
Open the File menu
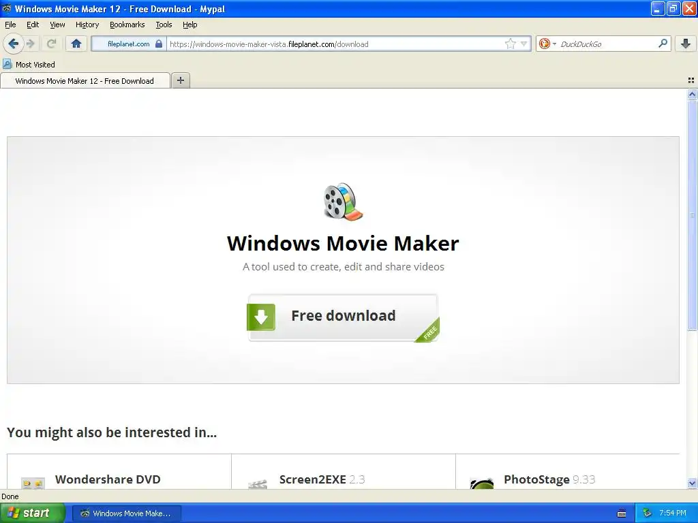pyautogui.click(x=10, y=25)
